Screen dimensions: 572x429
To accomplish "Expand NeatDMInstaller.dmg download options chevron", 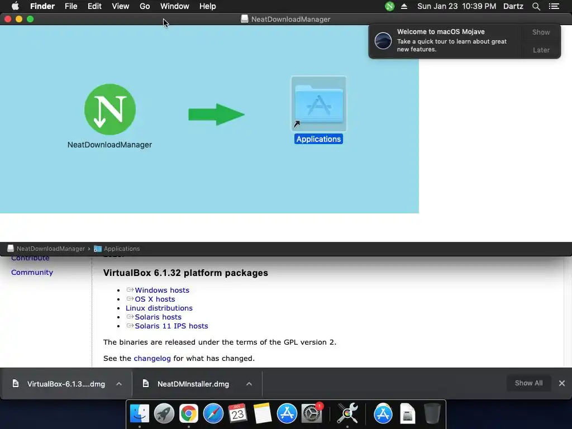I will pos(249,384).
